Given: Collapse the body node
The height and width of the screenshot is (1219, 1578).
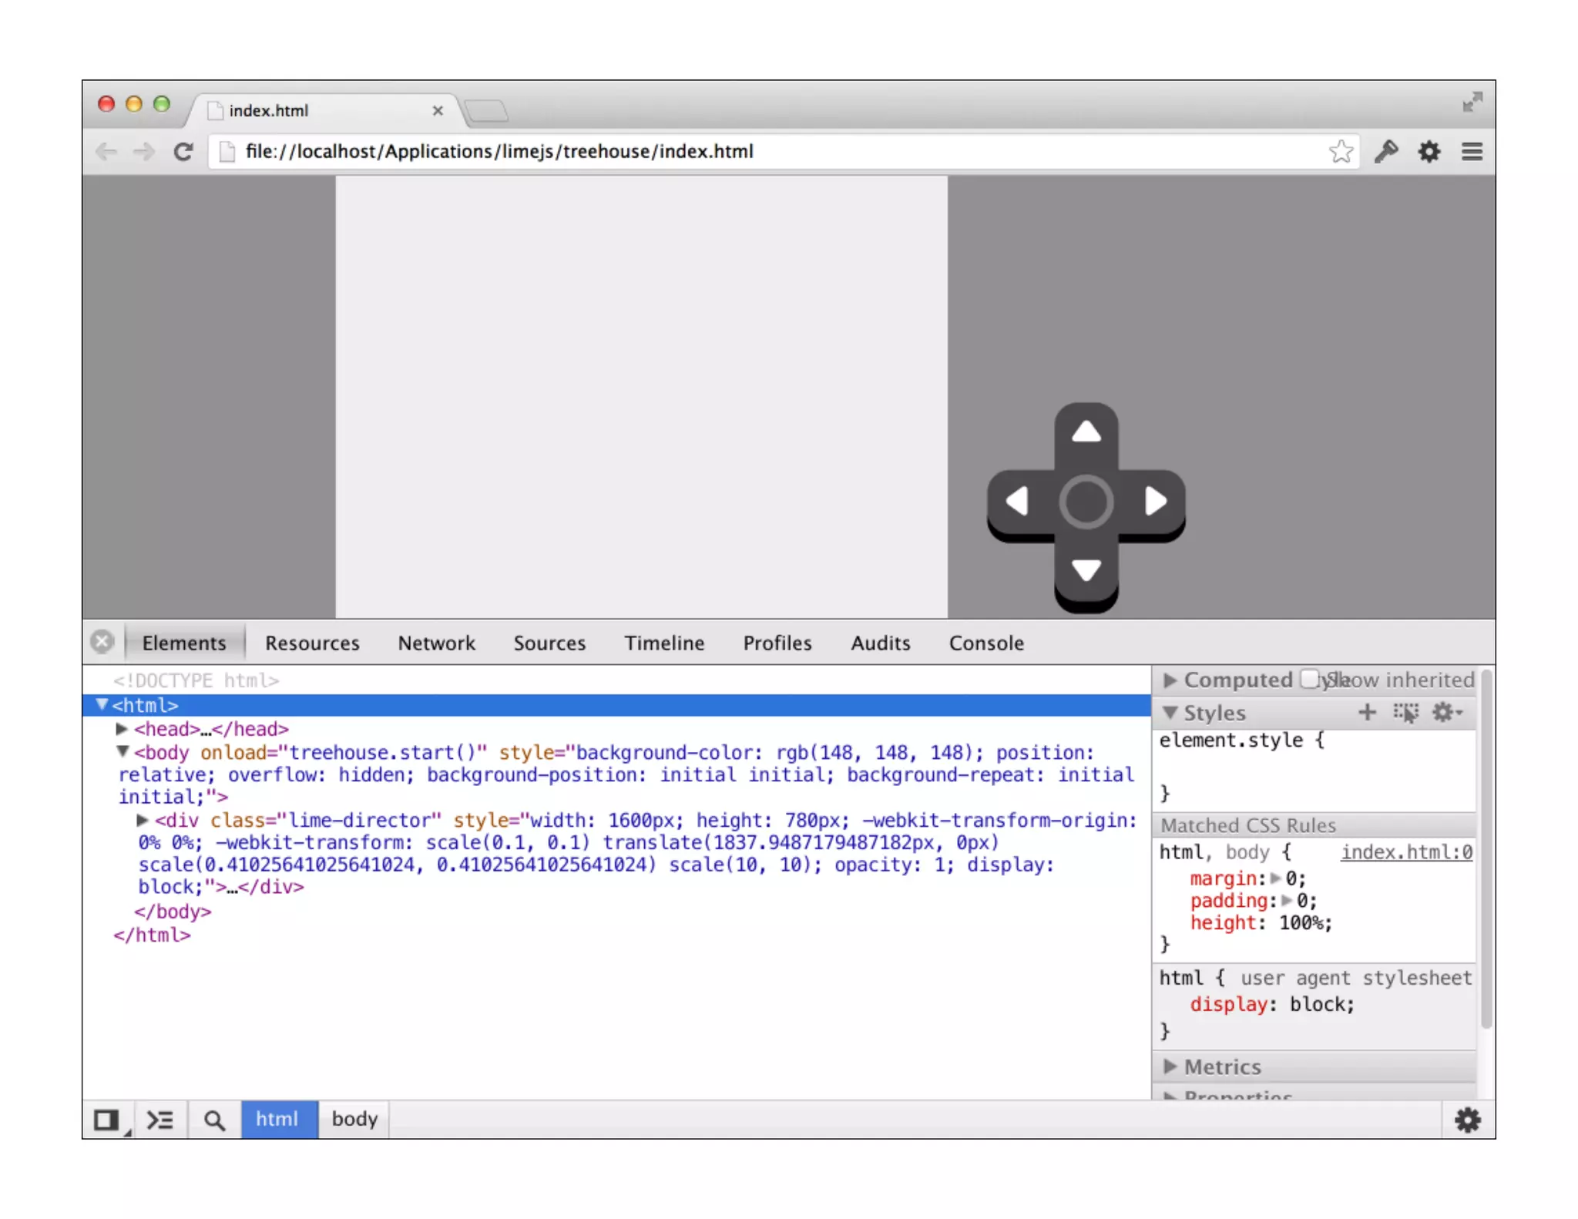Looking at the screenshot, I should click(x=122, y=751).
